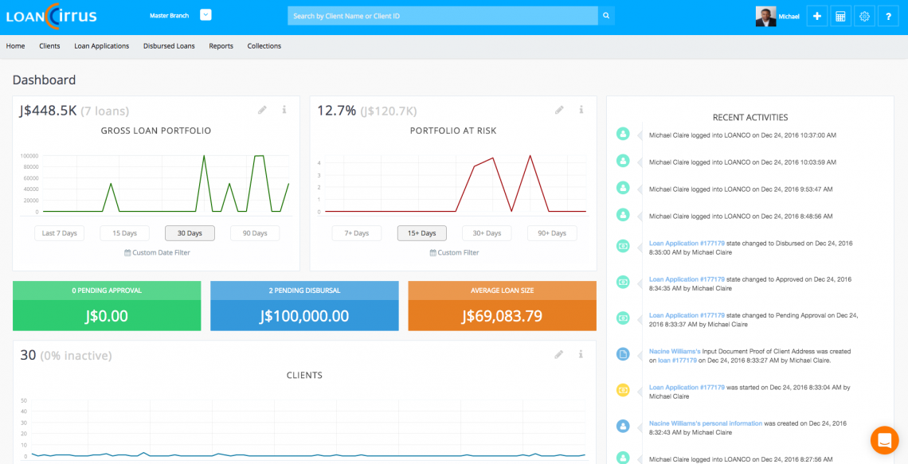
Task: Open the Collections menu item
Action: 264,45
